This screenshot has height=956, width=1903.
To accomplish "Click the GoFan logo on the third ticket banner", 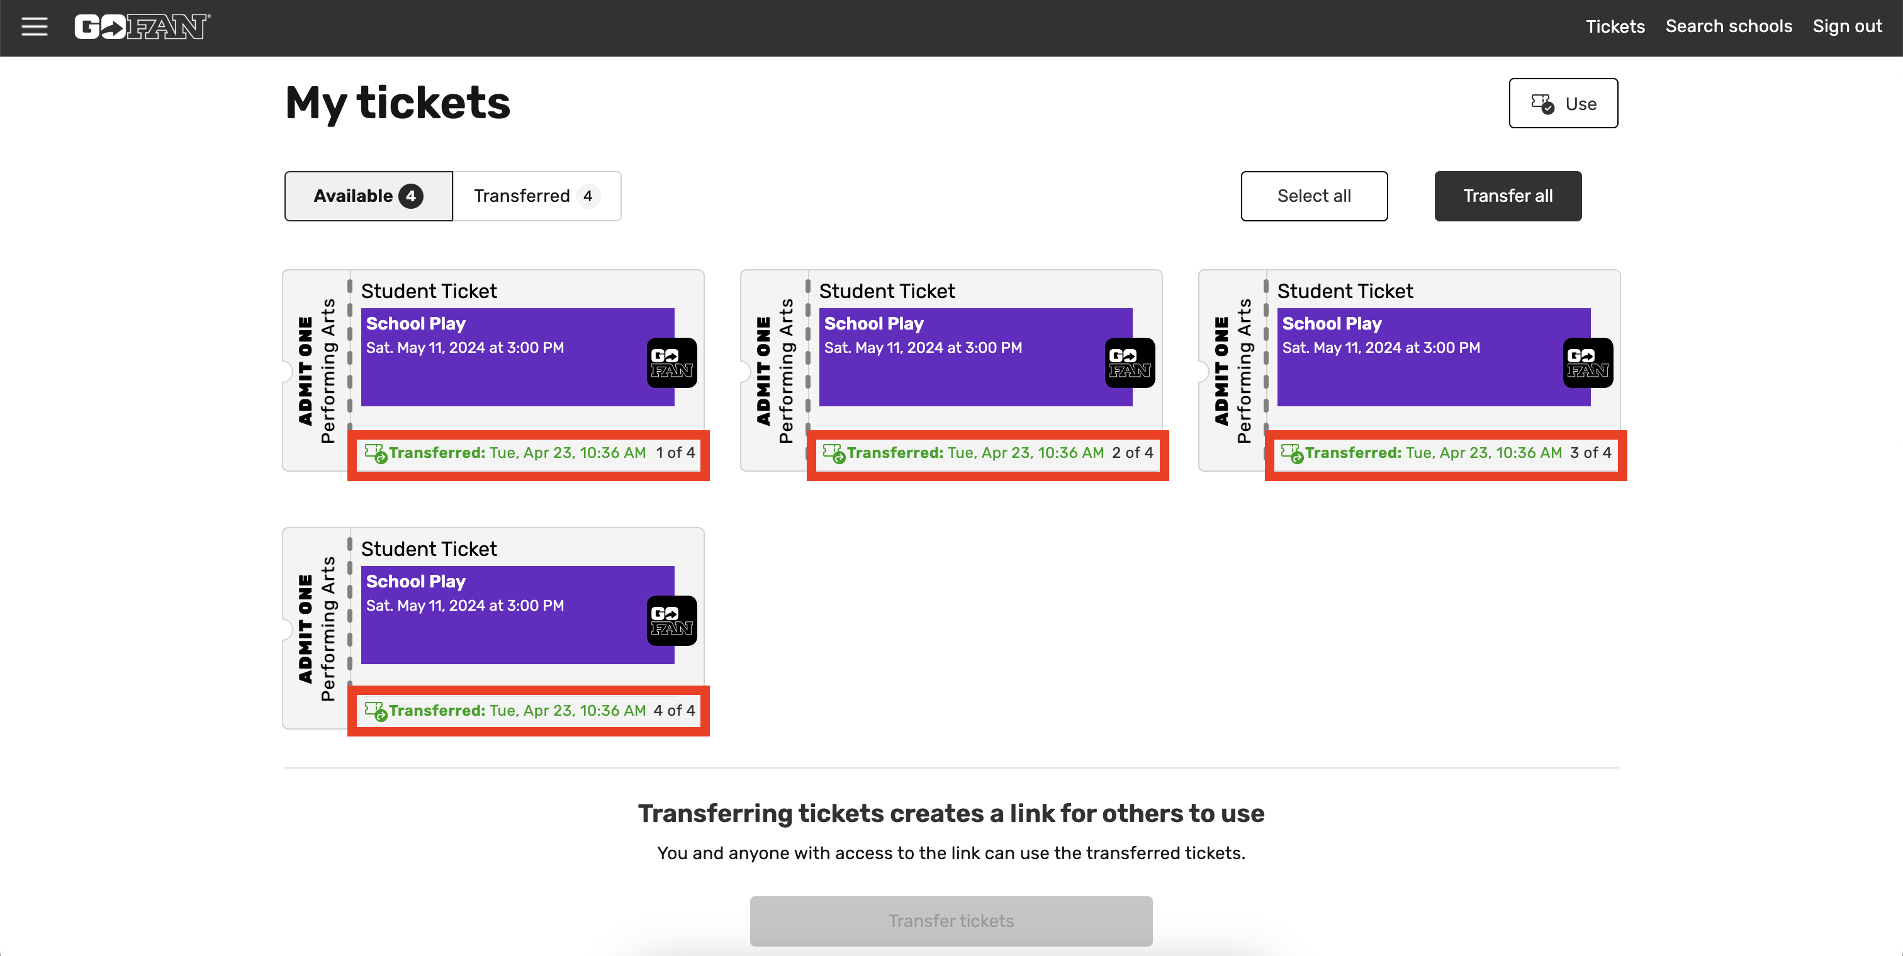I will [1587, 362].
